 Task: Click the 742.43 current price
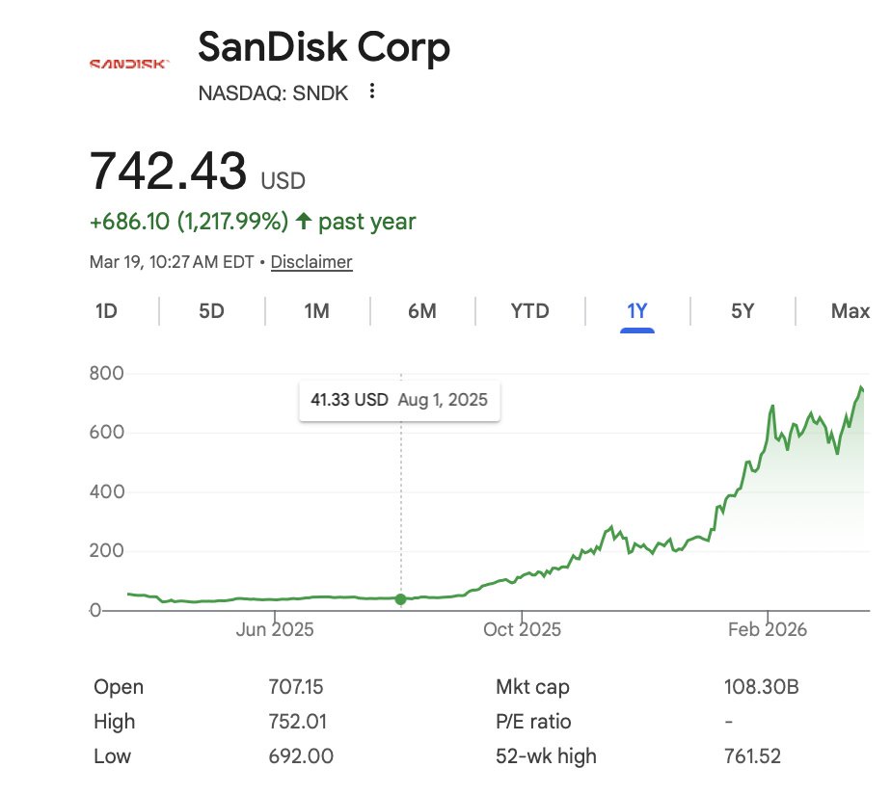coord(169,172)
